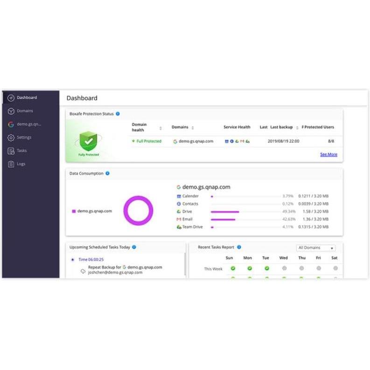Click Wednesday's grey status This Week

(x=284, y=268)
